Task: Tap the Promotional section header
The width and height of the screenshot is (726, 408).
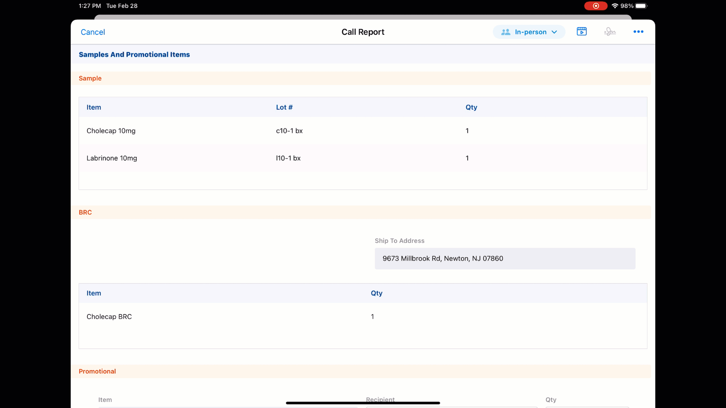Action: [x=97, y=371]
